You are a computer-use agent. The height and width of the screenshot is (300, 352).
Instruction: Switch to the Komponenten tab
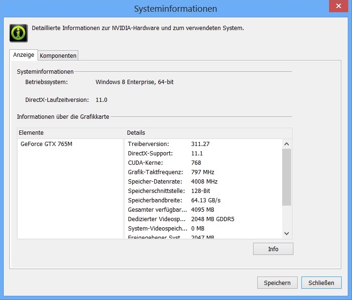(x=58, y=55)
